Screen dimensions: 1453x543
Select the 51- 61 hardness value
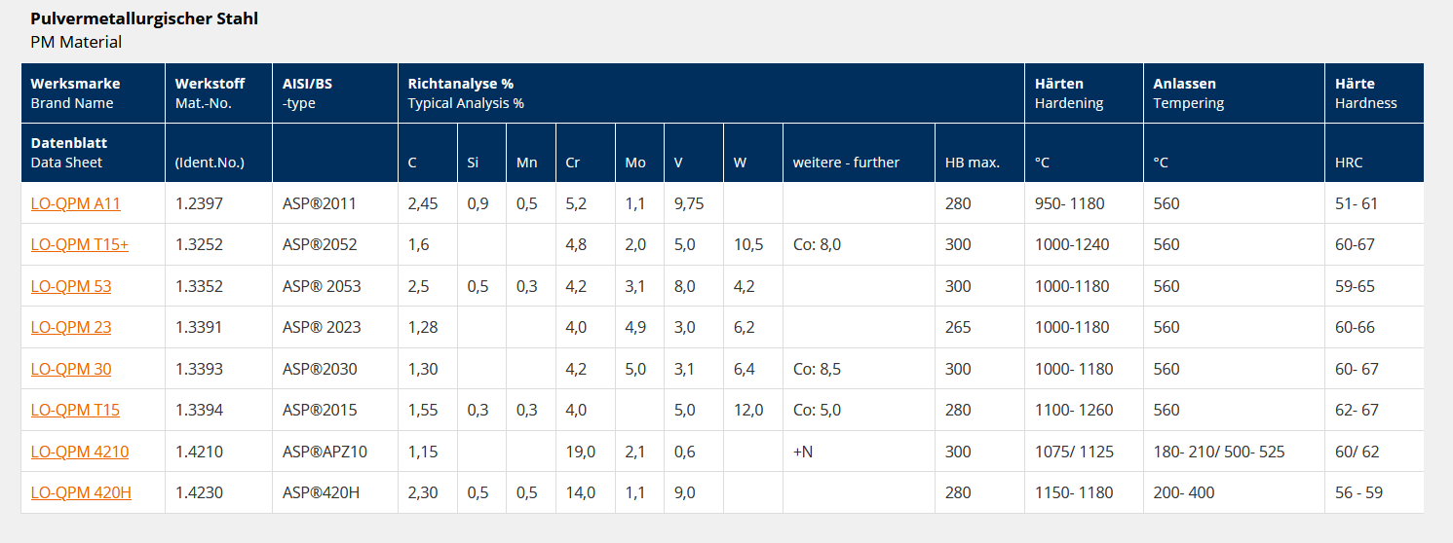tap(1357, 203)
